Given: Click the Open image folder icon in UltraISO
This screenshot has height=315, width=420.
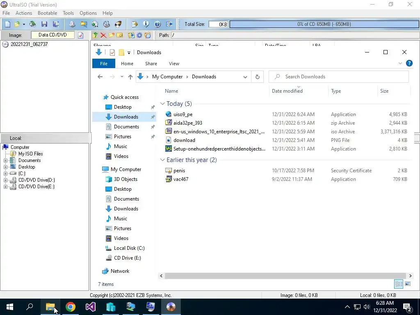Looking at the screenshot, I should [x=17, y=24].
